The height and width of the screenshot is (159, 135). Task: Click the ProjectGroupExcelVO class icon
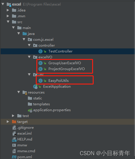pyautogui.click(x=41, y=69)
